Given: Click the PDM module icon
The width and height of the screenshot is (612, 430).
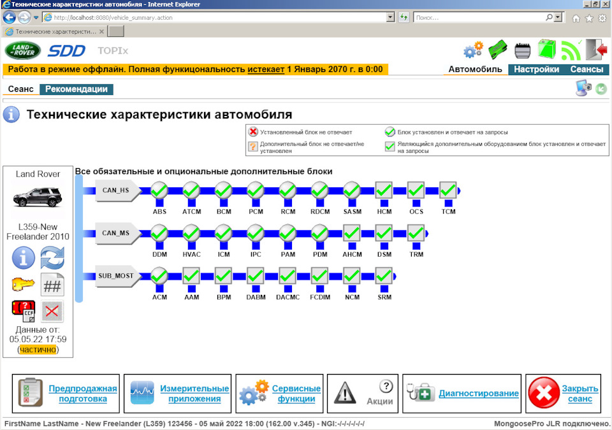Looking at the screenshot, I should 320,233.
